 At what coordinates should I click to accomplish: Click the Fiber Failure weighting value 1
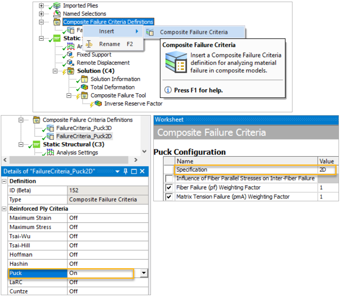(328, 187)
